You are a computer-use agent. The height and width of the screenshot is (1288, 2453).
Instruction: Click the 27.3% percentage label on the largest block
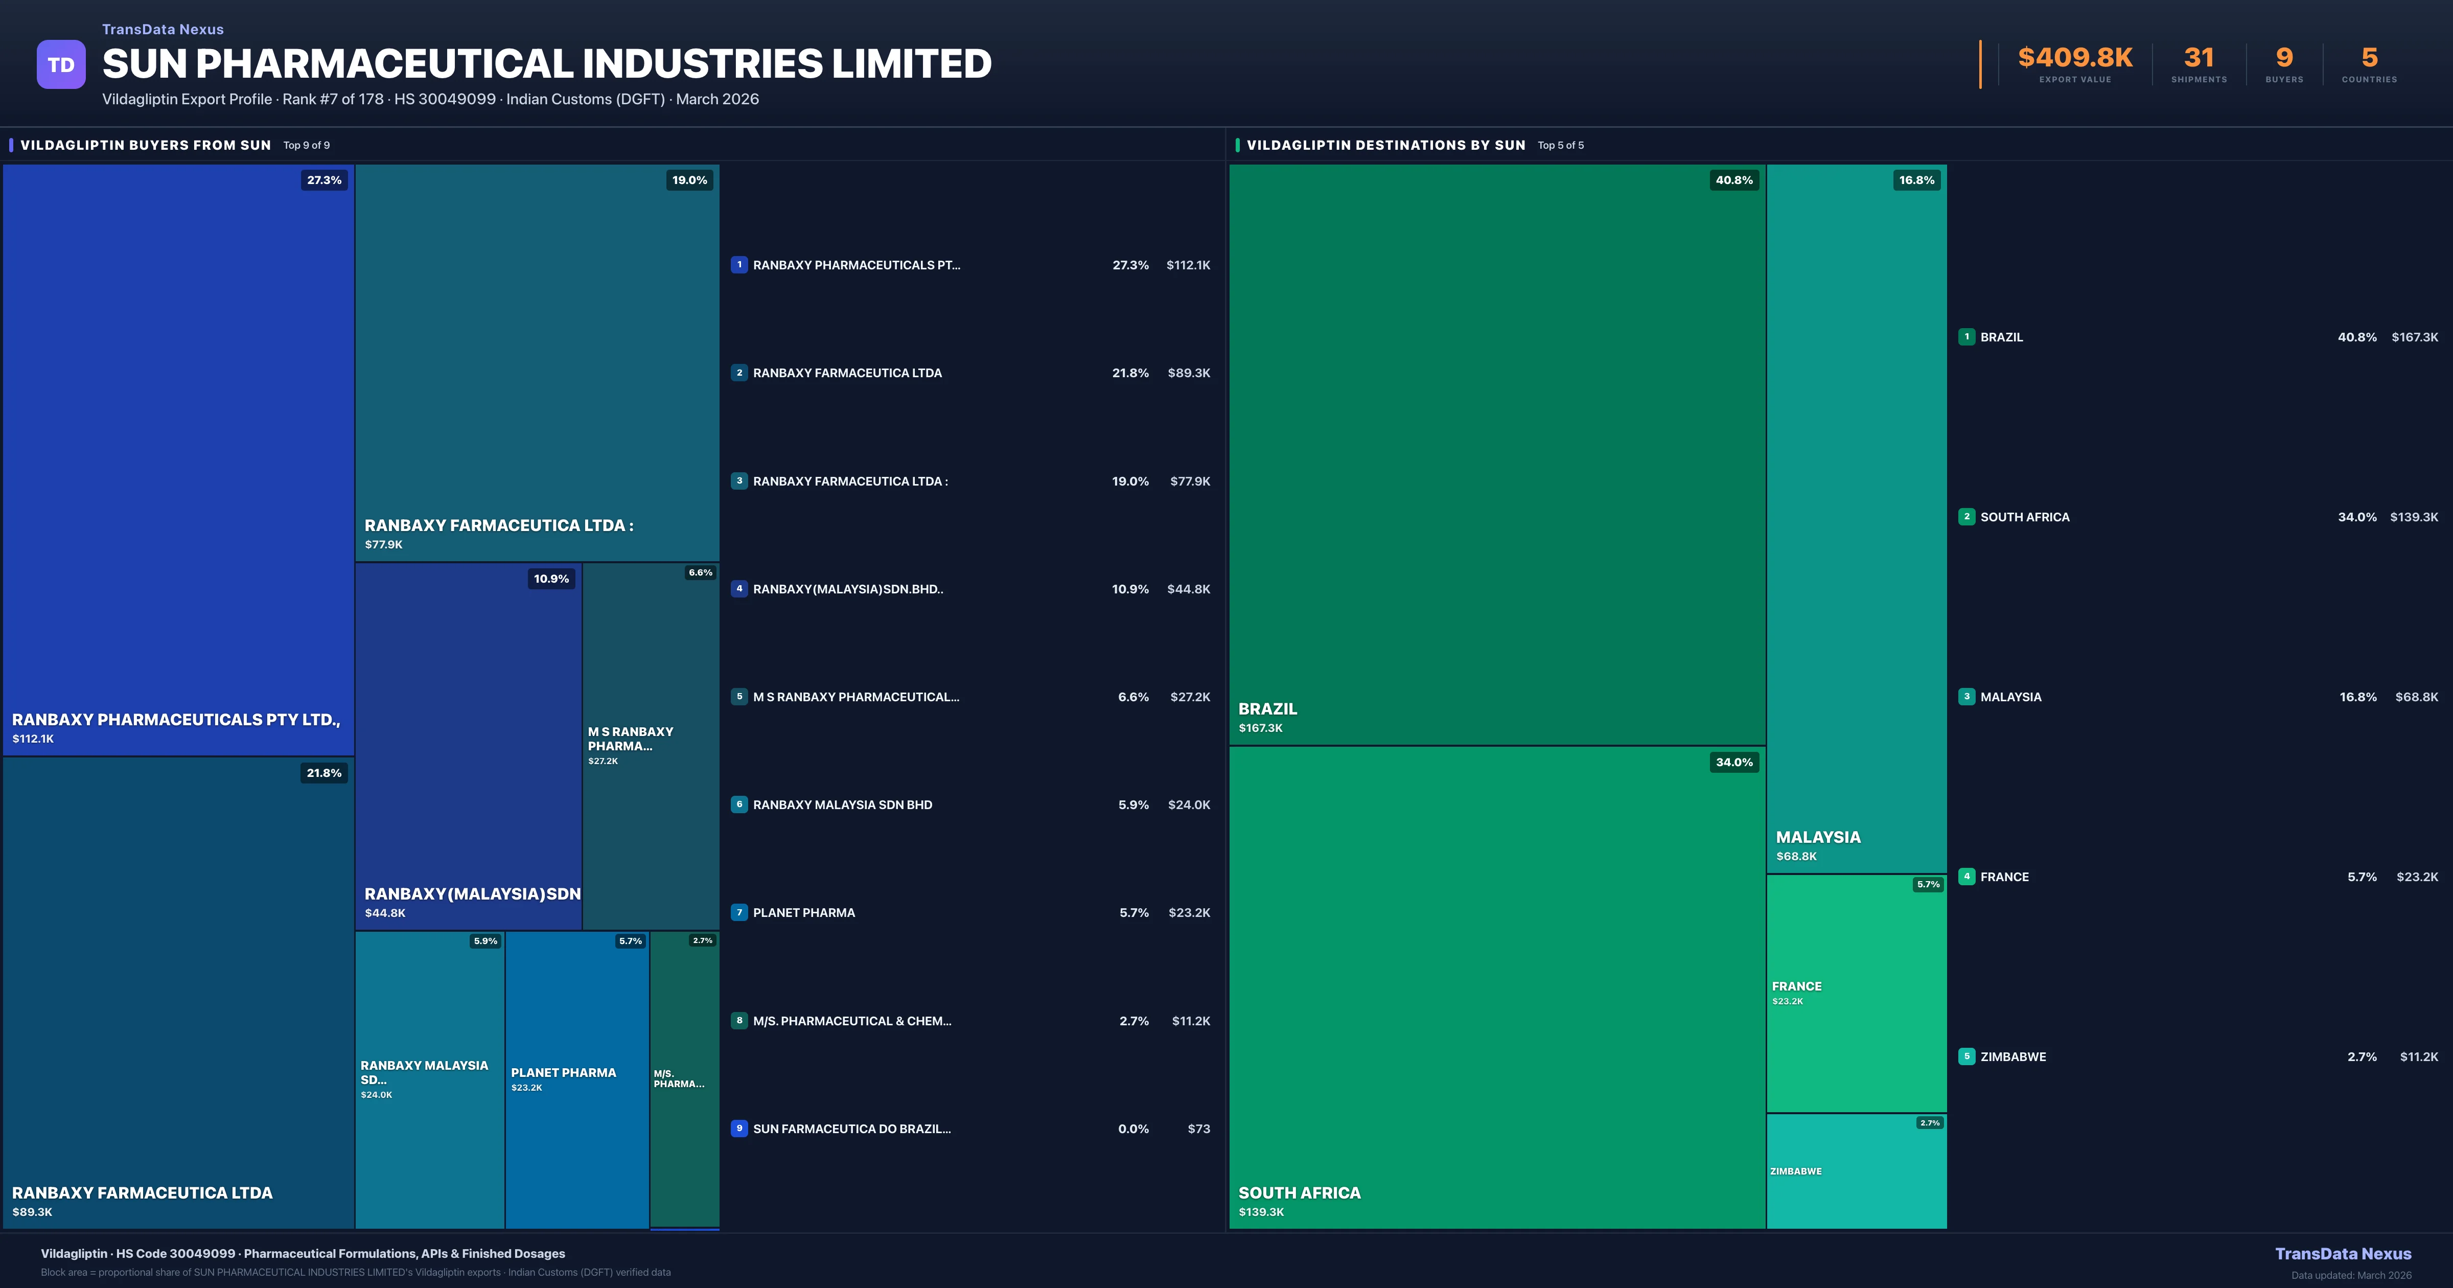324,179
